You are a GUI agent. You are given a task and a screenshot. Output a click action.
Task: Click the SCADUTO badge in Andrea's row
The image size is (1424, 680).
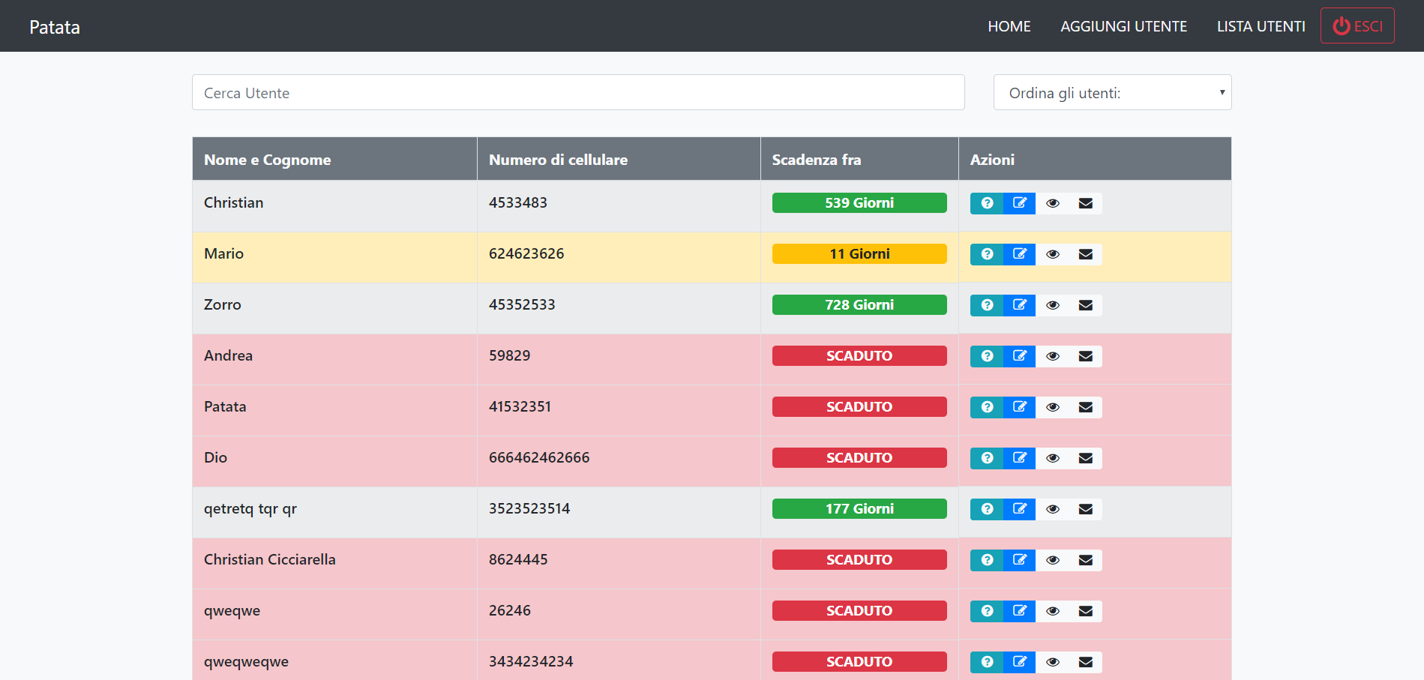pyautogui.click(x=859, y=355)
